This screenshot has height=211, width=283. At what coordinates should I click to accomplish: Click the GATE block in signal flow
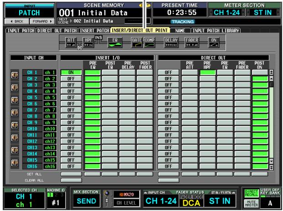point(137,42)
